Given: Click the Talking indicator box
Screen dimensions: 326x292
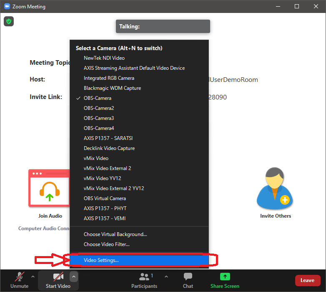Looking at the screenshot, I should click(x=163, y=26).
